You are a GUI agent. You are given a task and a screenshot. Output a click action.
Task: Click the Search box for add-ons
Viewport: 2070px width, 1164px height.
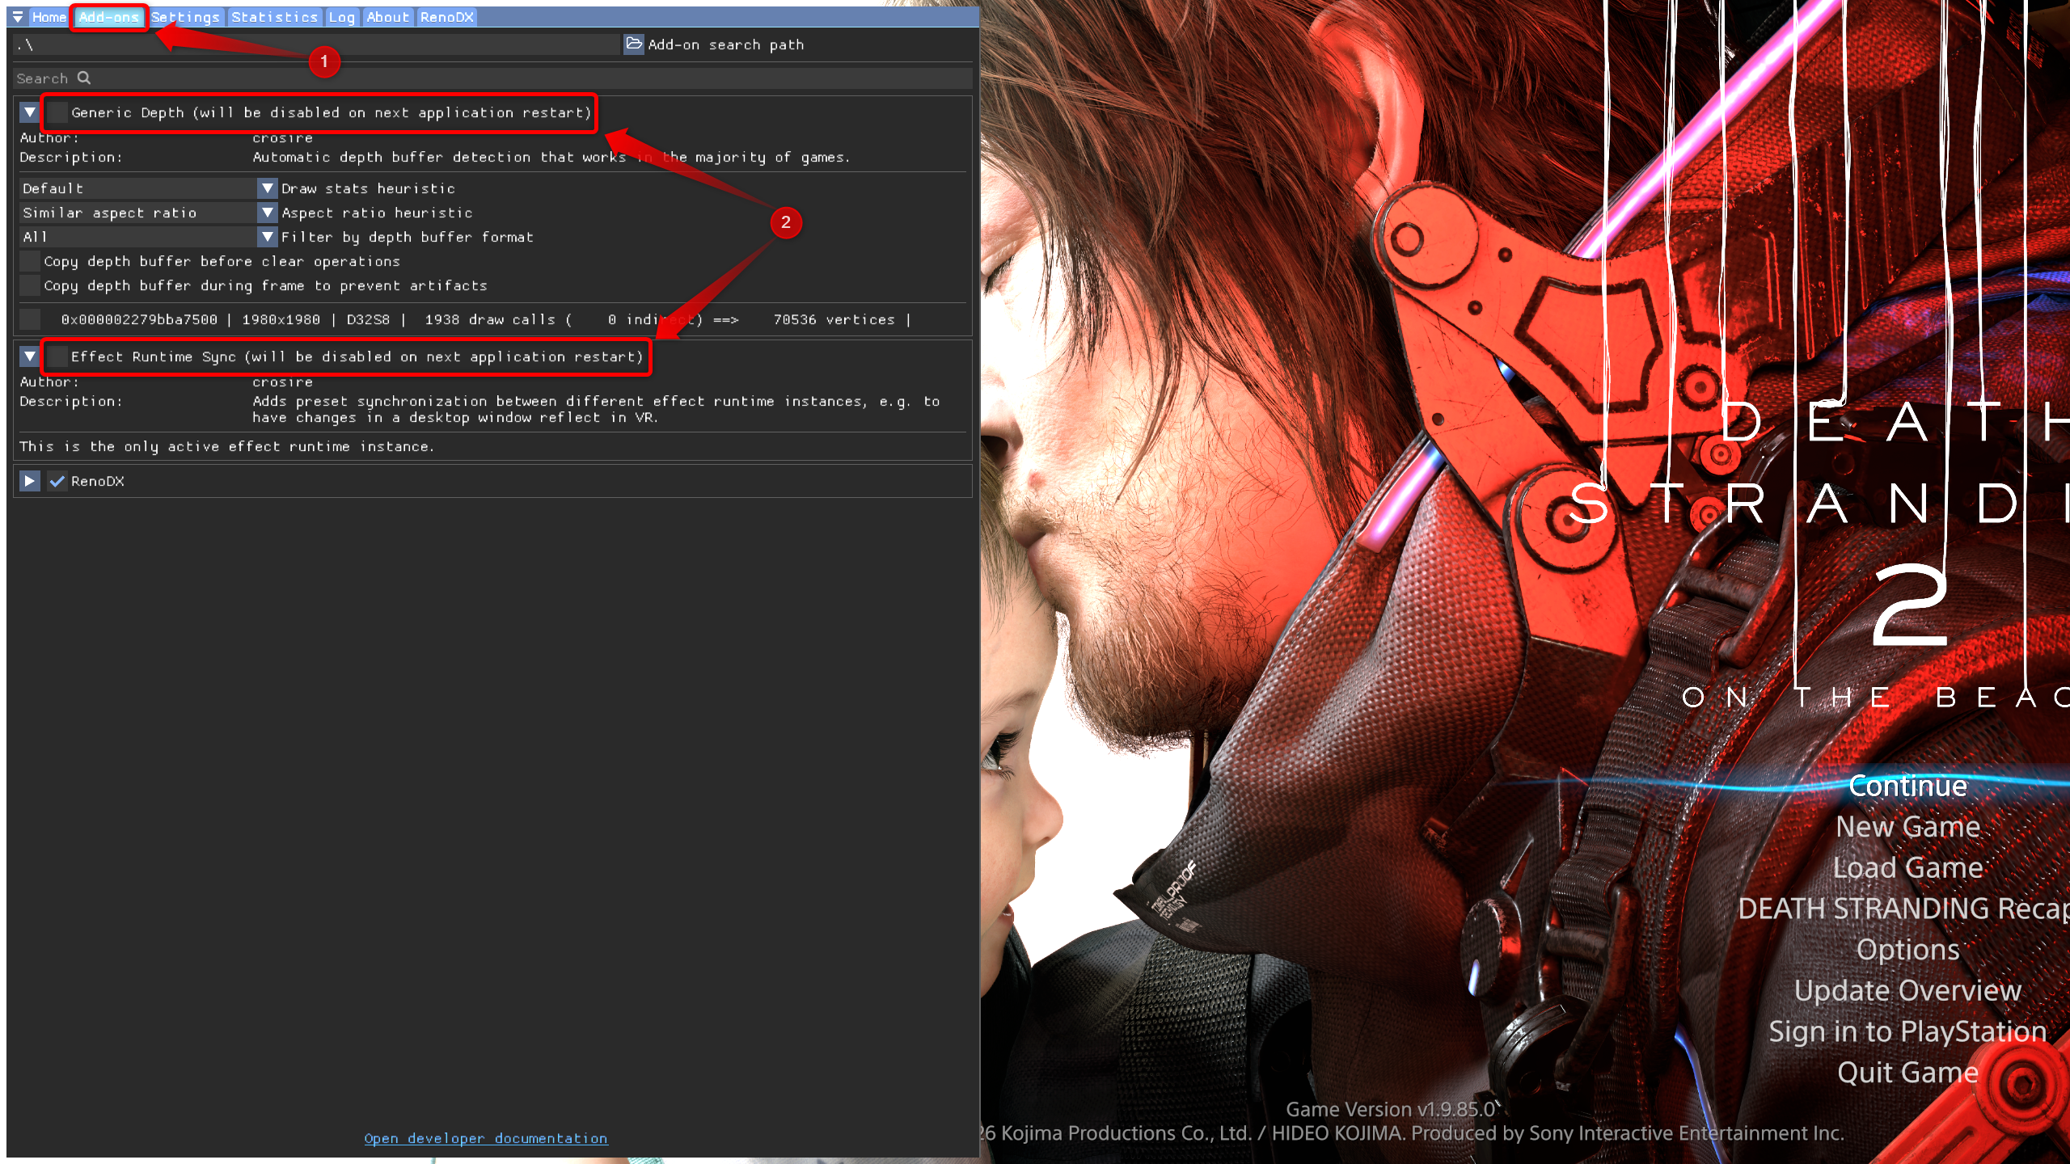[493, 78]
